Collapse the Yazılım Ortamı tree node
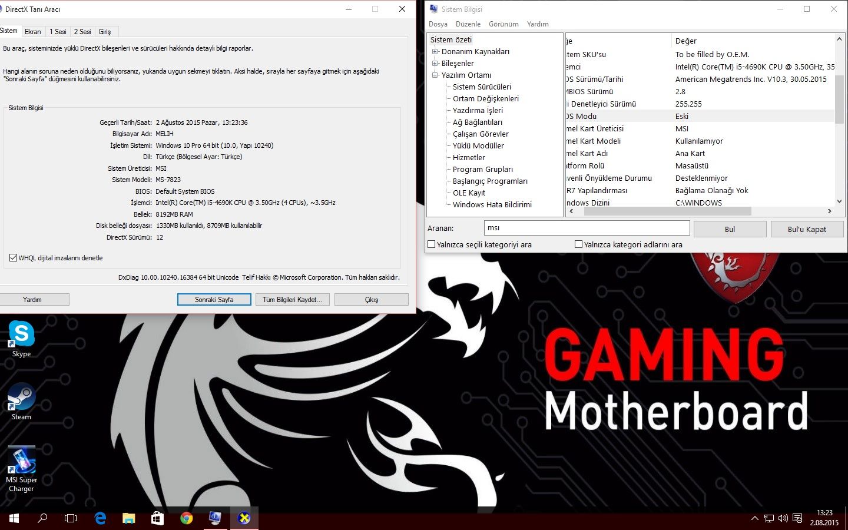 (x=435, y=75)
